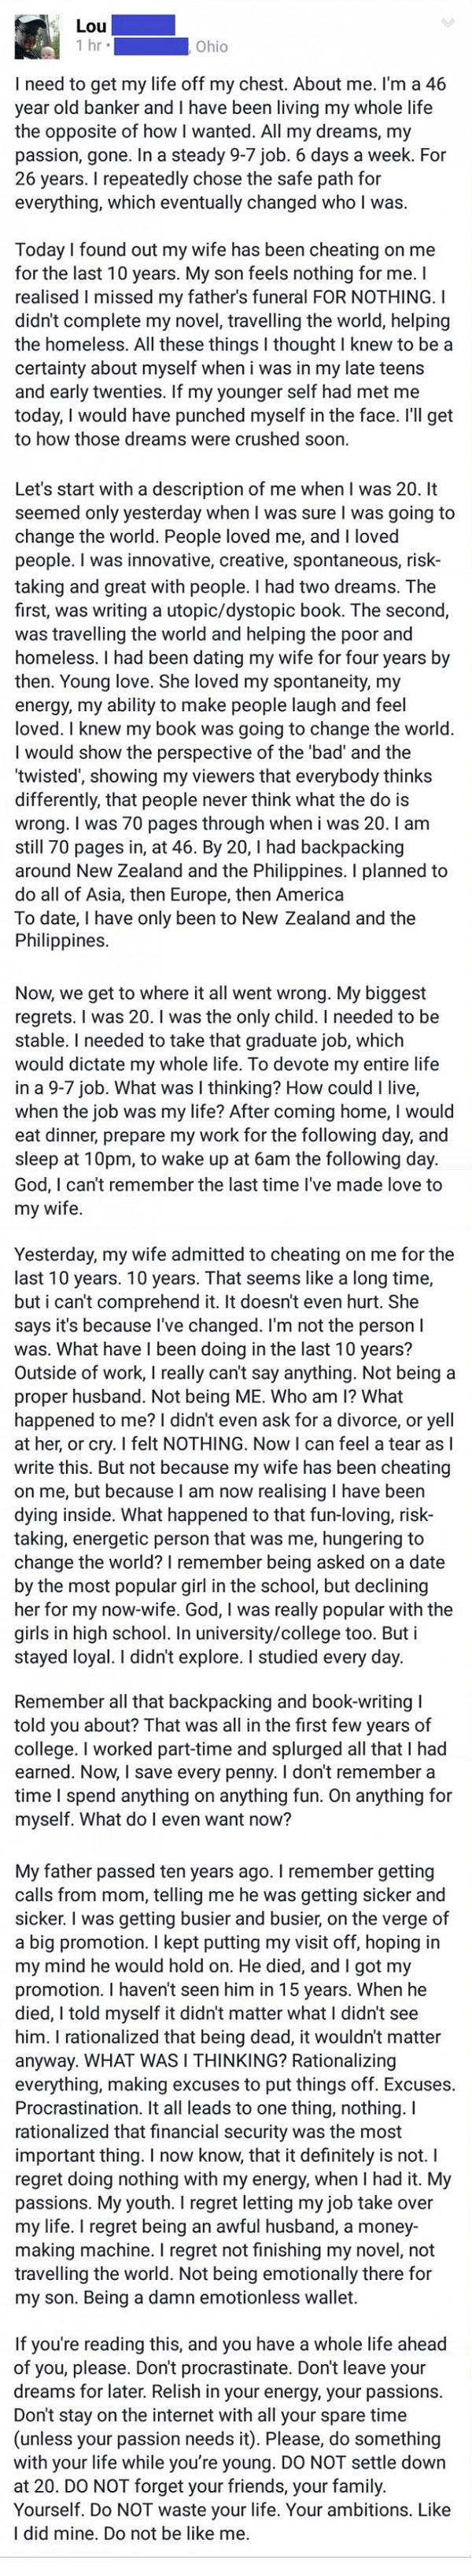Click the redacted surname box beside Lou

point(145,25)
